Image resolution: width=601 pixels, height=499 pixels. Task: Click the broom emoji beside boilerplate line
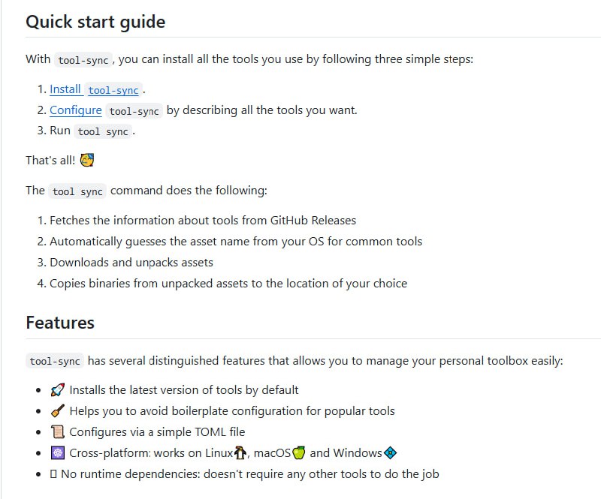(58, 411)
